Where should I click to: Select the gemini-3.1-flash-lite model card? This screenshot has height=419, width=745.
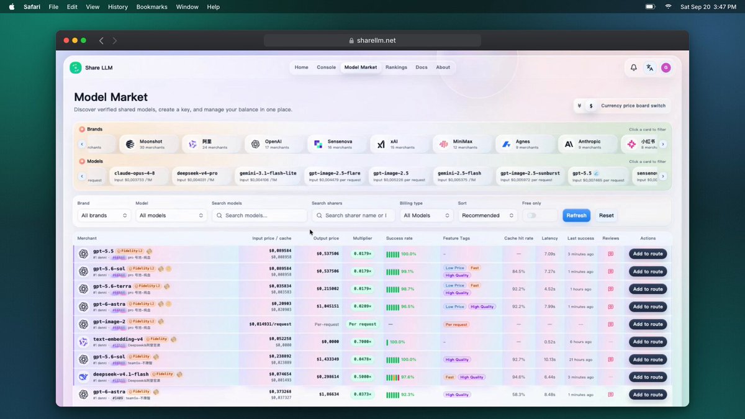pos(268,176)
